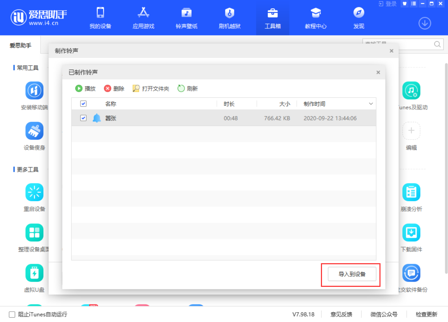The height and width of the screenshot is (322, 448).
Task: Toggle the select-all checkbox in header
Action: (83, 104)
